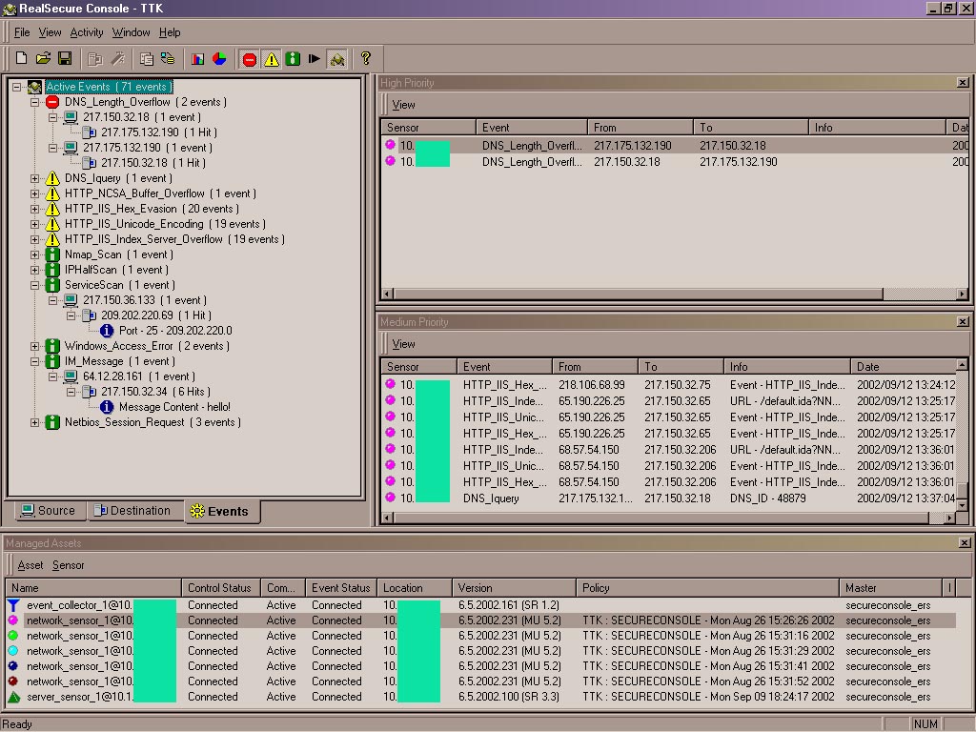Viewport: 976px width, 732px height.
Task: Click the warning icon beside HTTP_IIS_Hex_Evasion
Action: (53, 209)
